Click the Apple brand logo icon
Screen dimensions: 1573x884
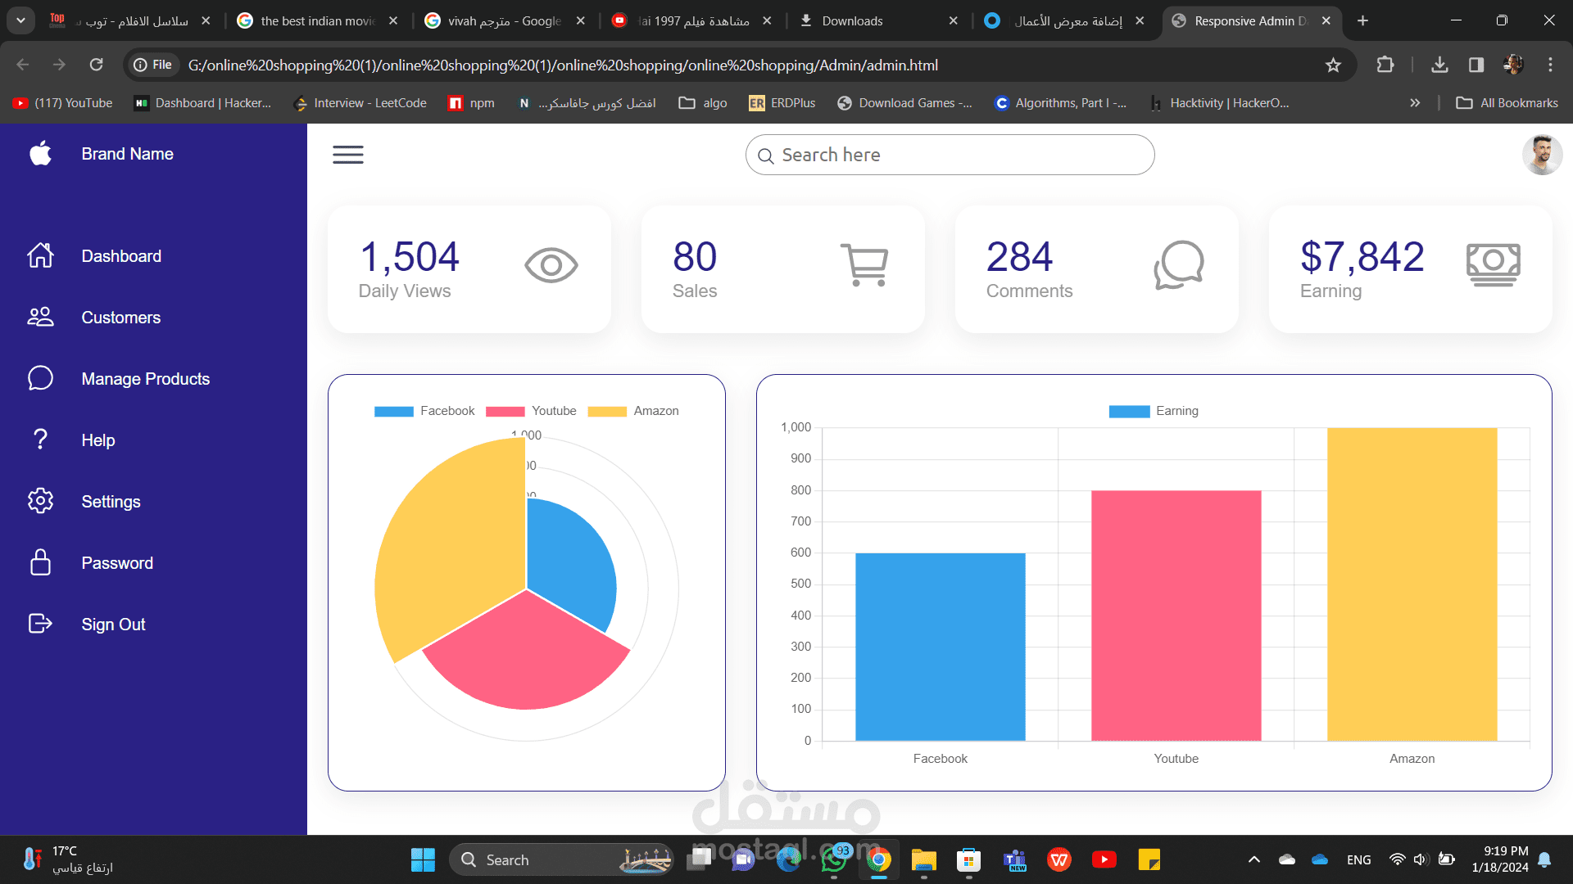pos(40,153)
